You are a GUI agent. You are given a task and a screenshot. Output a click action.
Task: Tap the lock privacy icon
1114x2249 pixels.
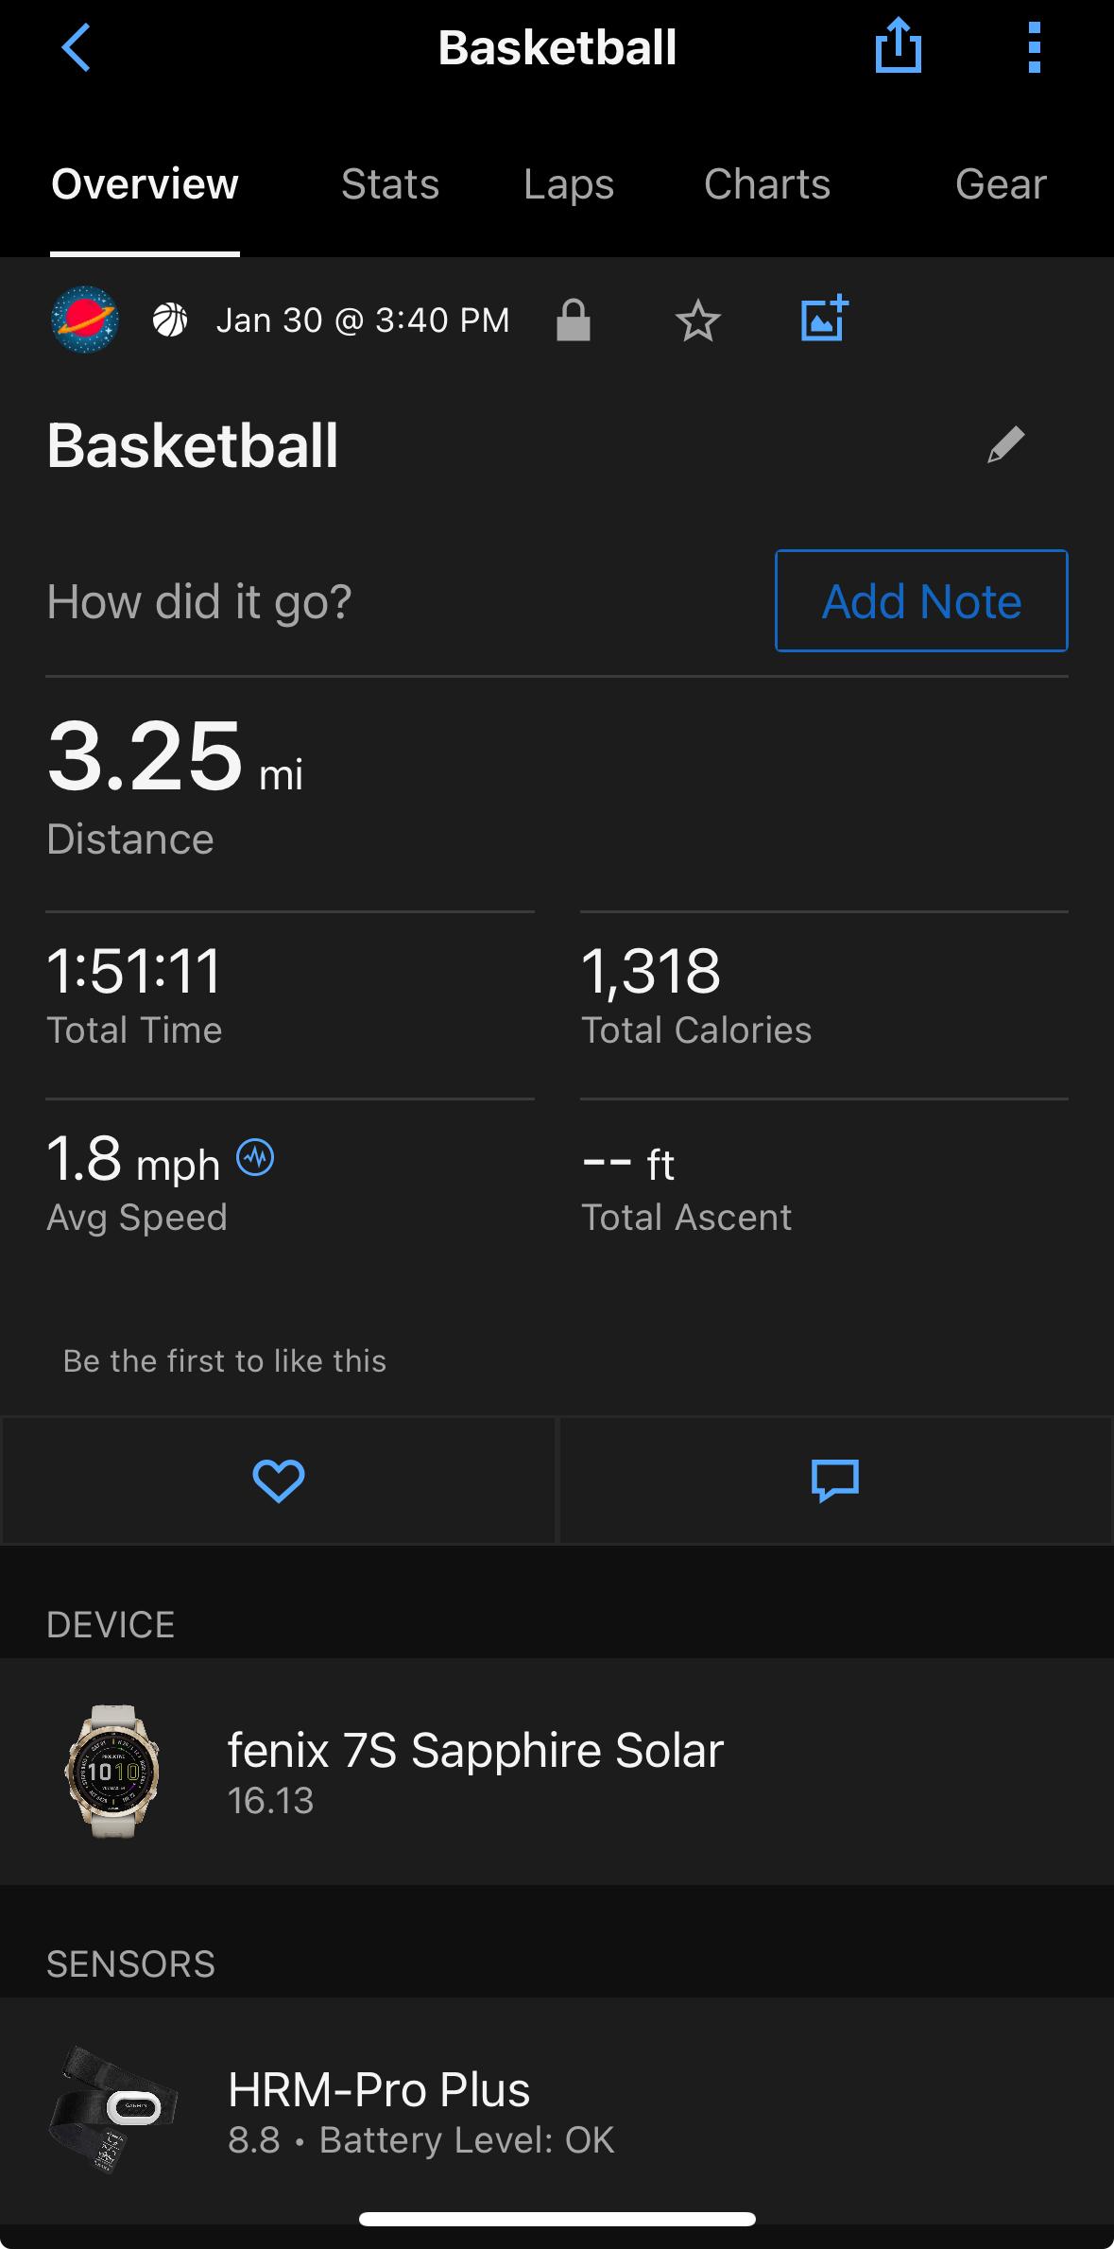574,320
